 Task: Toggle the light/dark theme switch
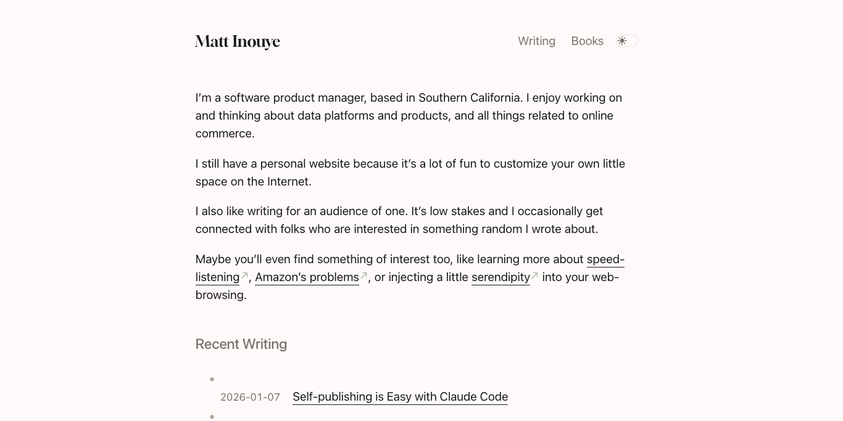(627, 41)
